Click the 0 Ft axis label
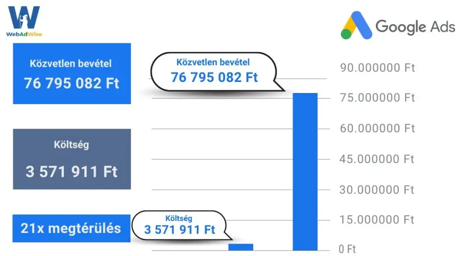The image size is (462, 256). coord(347,249)
